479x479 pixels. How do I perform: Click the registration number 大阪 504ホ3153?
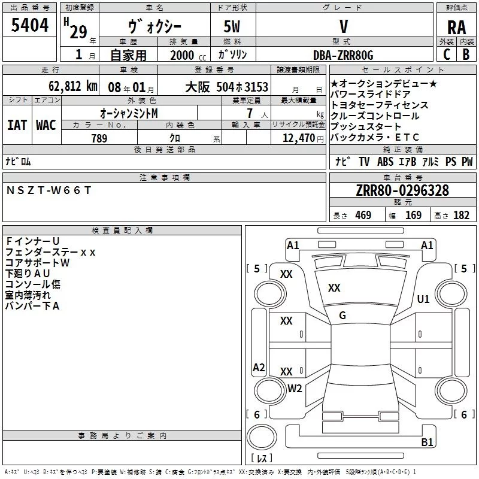point(227,87)
